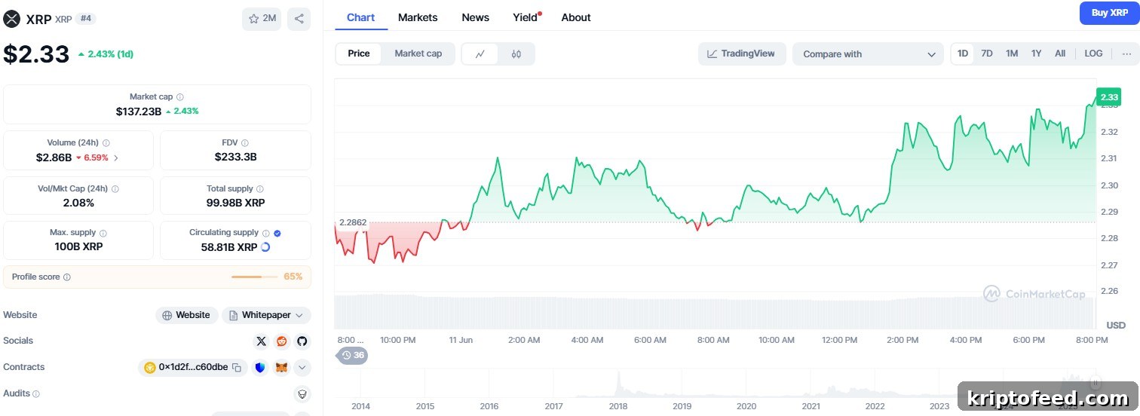Viewport: 1140px width, 416px height.
Task: Open the Compare with dropdown
Action: [x=868, y=54]
